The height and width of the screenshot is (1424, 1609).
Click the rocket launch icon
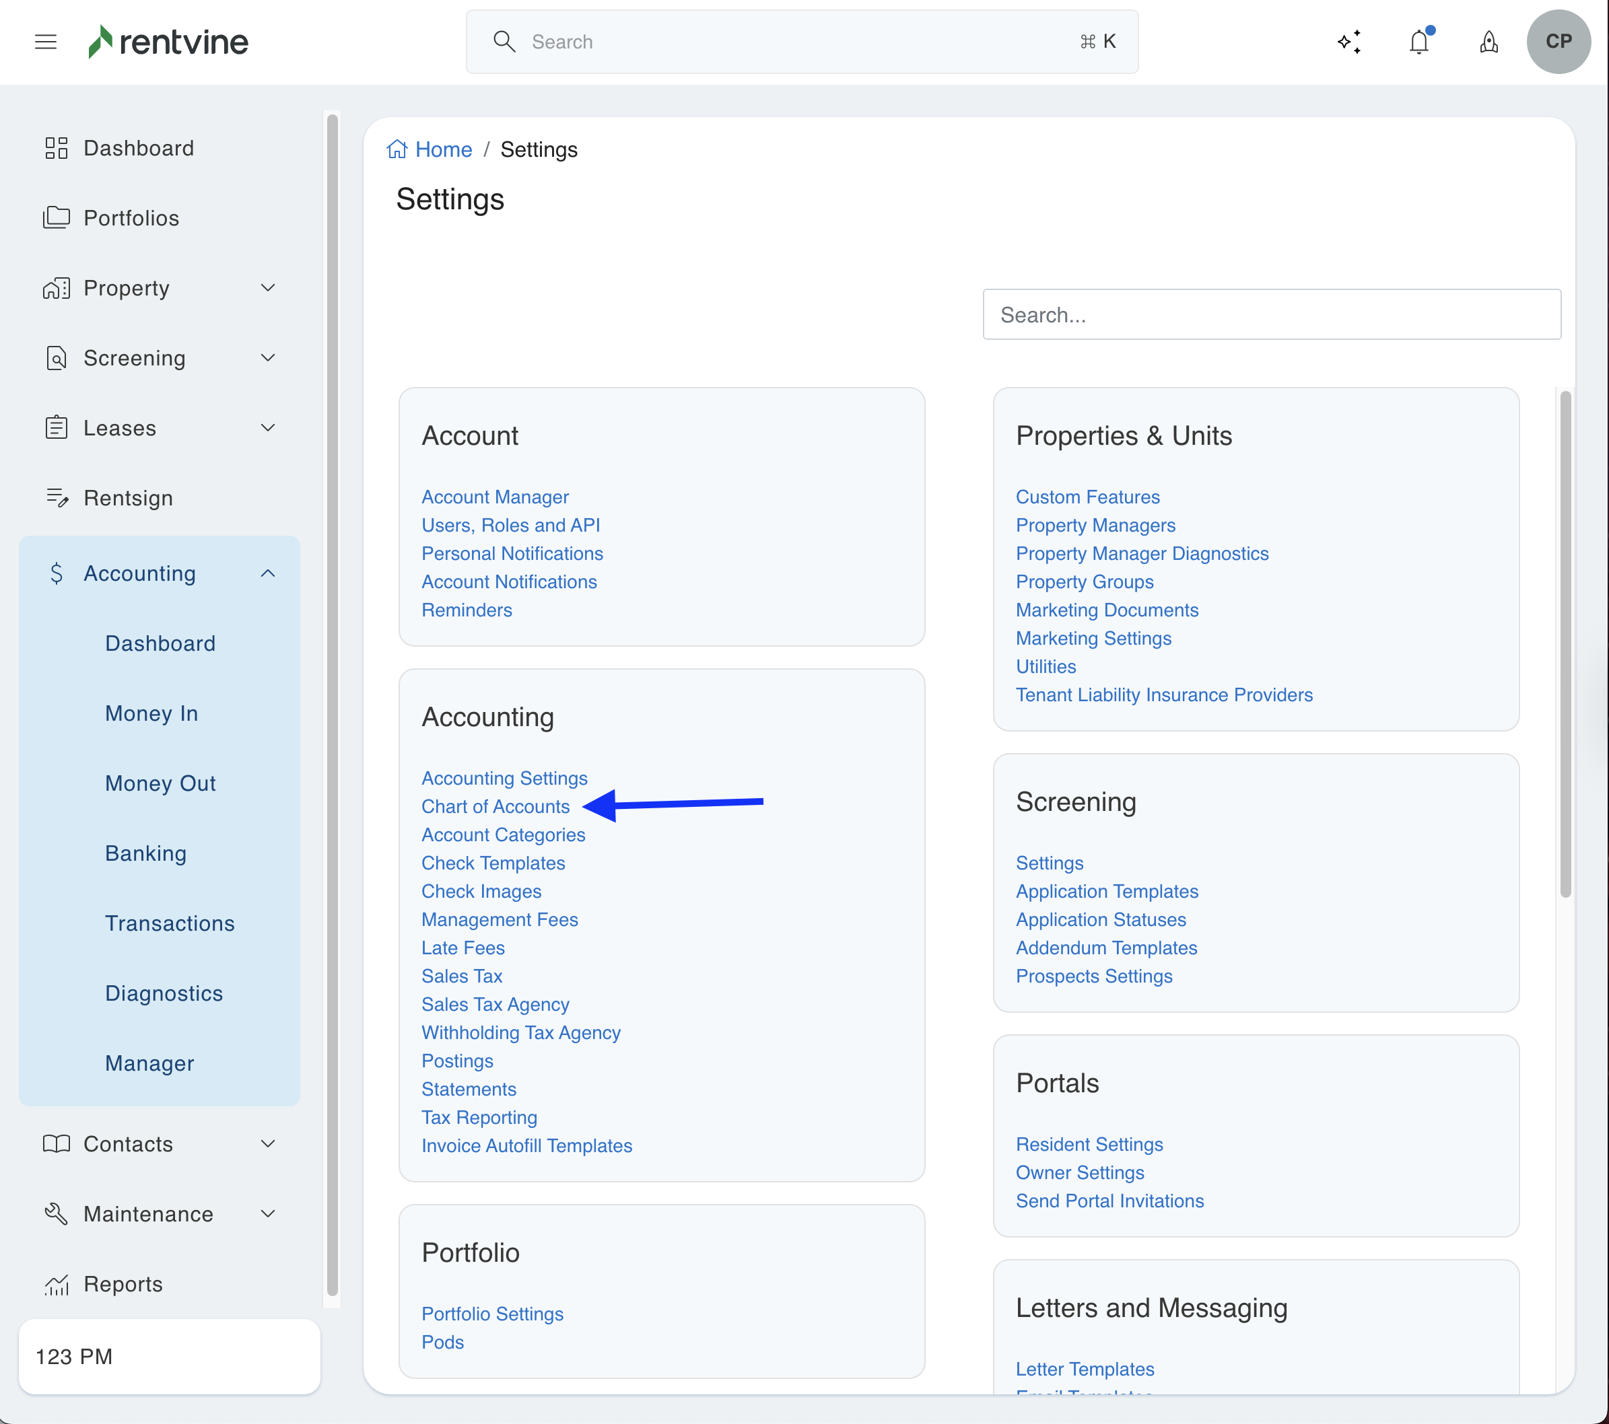point(1488,42)
